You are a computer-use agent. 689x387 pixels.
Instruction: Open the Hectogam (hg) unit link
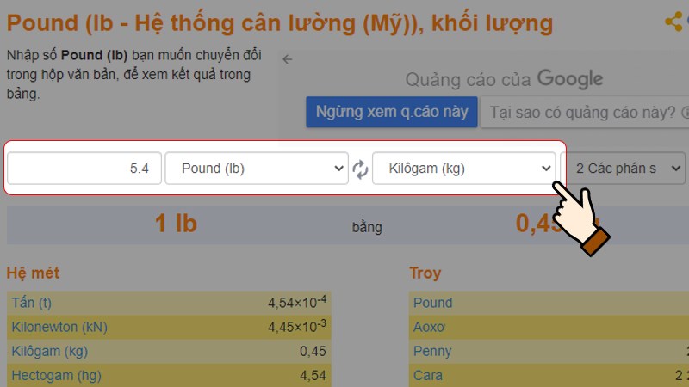tap(56, 375)
